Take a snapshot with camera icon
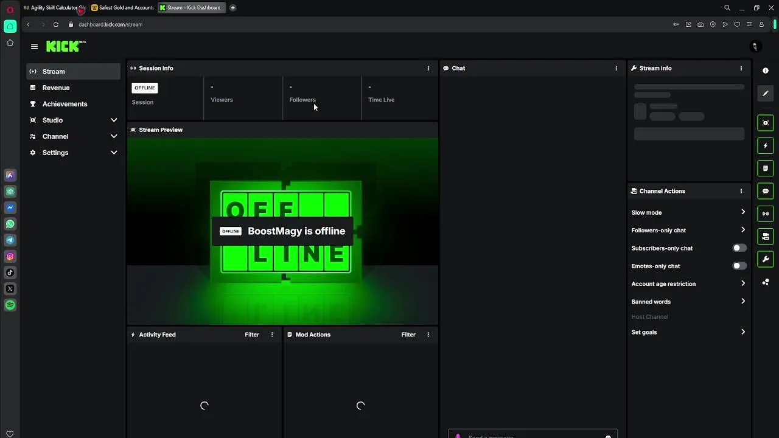The height and width of the screenshot is (438, 779). pos(700,24)
